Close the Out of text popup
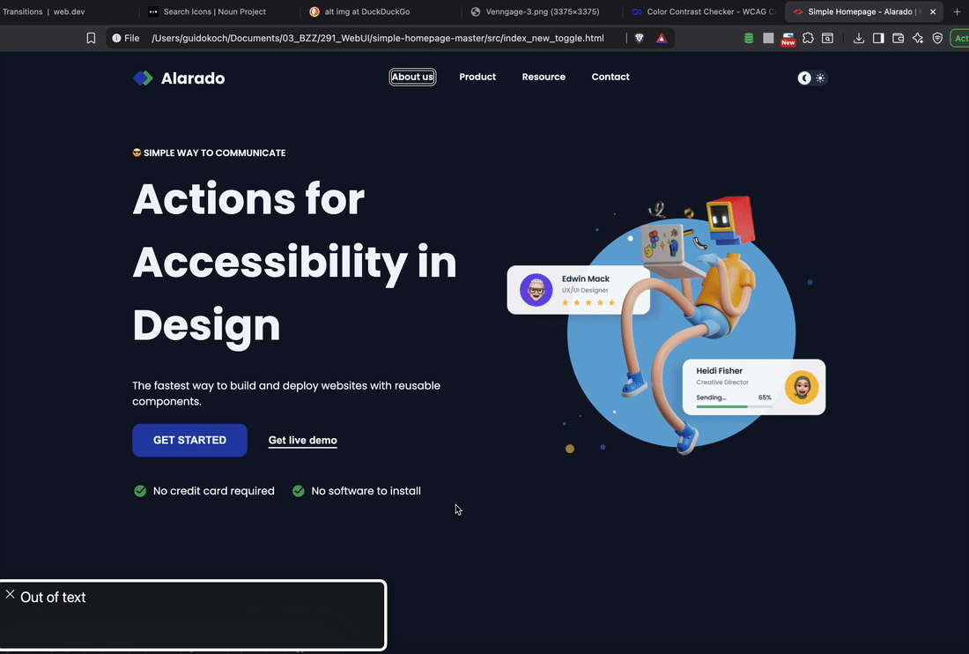This screenshot has width=969, height=654. coord(10,595)
